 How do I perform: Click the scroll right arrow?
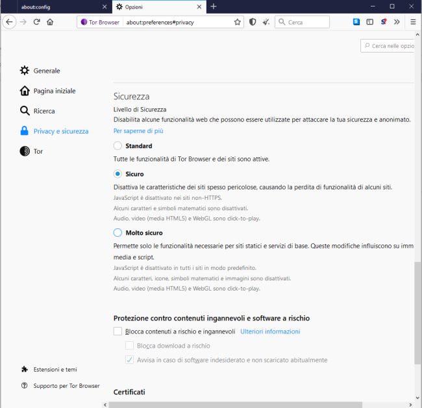(410, 405)
